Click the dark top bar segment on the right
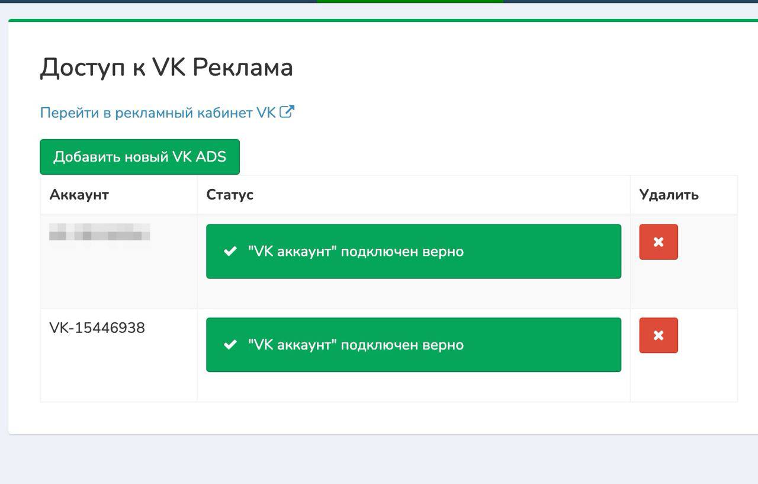The image size is (758, 484). pyautogui.click(x=631, y=1)
